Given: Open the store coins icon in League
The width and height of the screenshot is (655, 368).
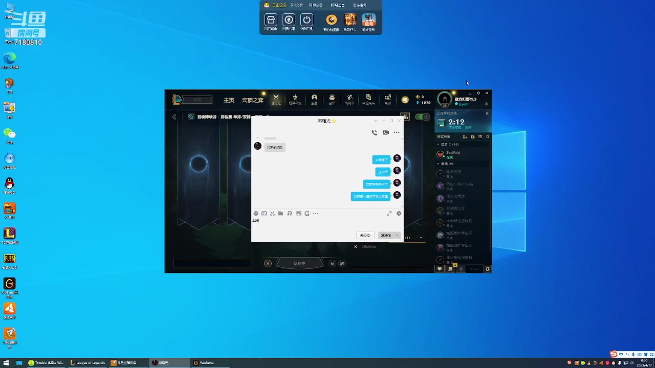Looking at the screenshot, I should tap(388, 99).
